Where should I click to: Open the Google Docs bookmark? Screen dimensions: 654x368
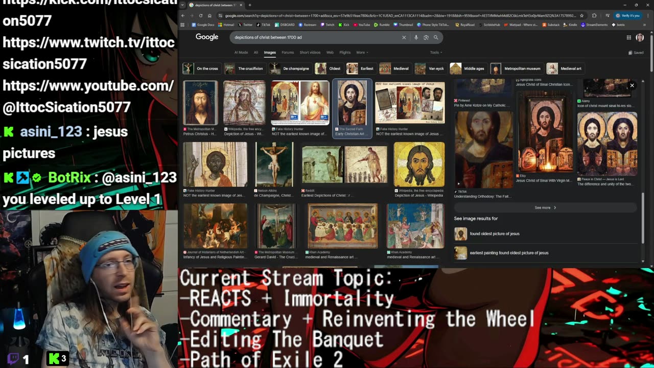tap(203, 25)
